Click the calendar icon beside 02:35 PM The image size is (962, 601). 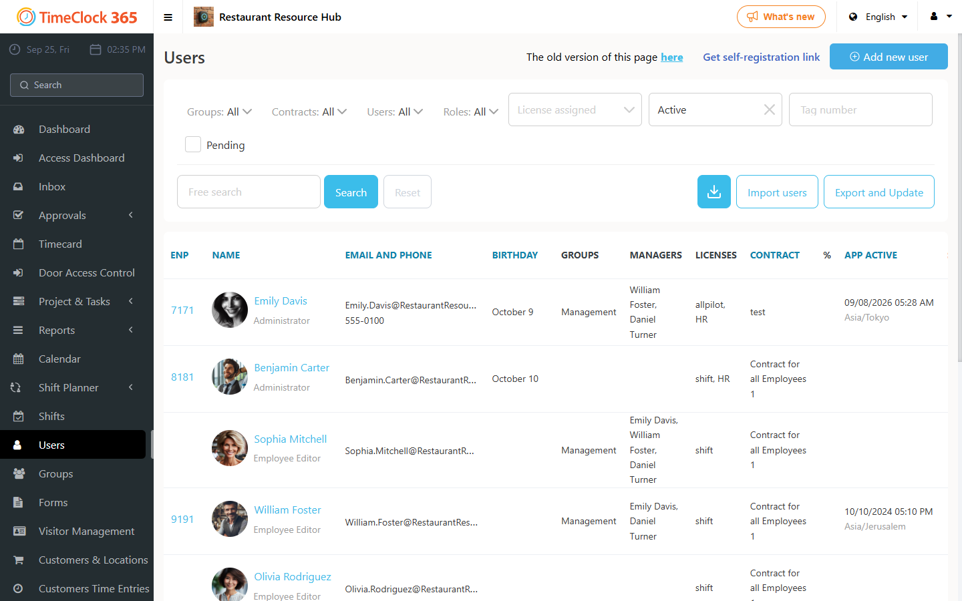96,49
